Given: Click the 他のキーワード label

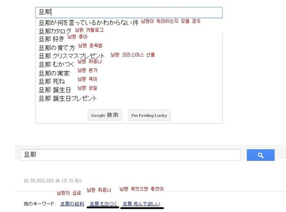Looking at the screenshot, I should [39, 204].
